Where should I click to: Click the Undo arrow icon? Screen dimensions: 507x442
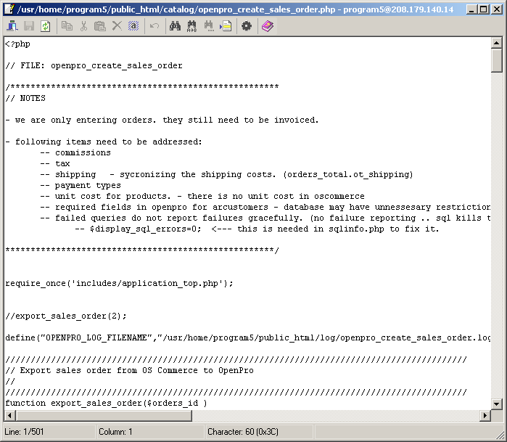pos(154,26)
